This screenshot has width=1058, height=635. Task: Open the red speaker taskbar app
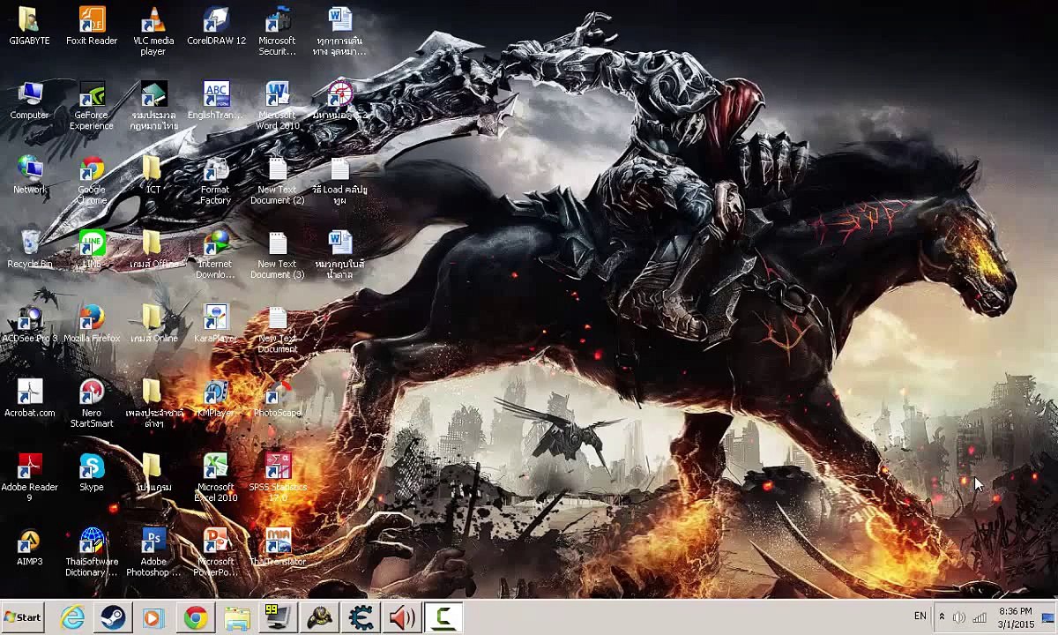click(x=402, y=617)
